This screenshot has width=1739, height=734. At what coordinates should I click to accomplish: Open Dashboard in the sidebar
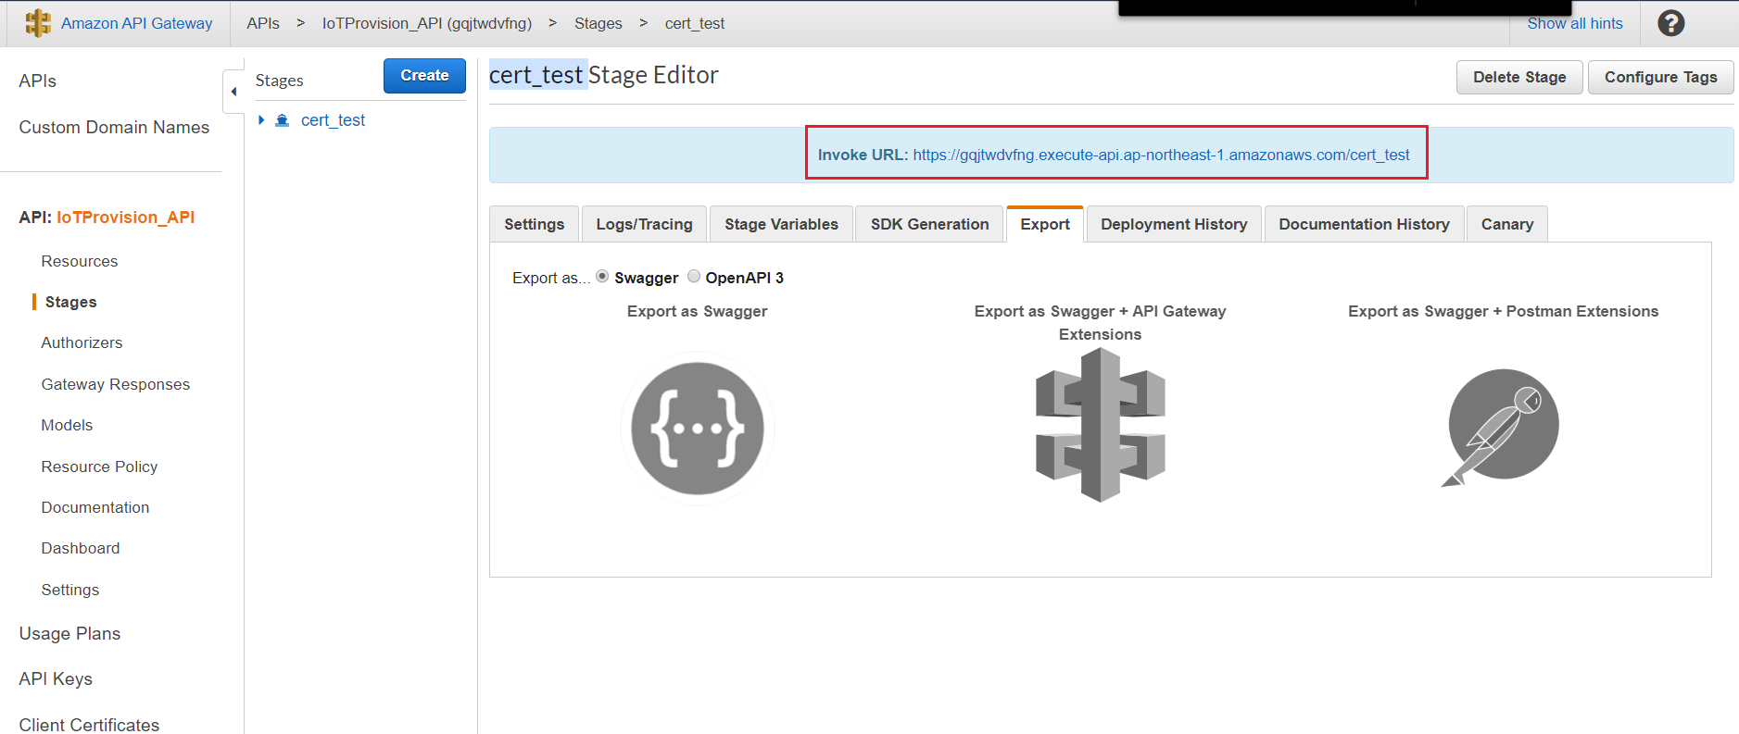(81, 548)
